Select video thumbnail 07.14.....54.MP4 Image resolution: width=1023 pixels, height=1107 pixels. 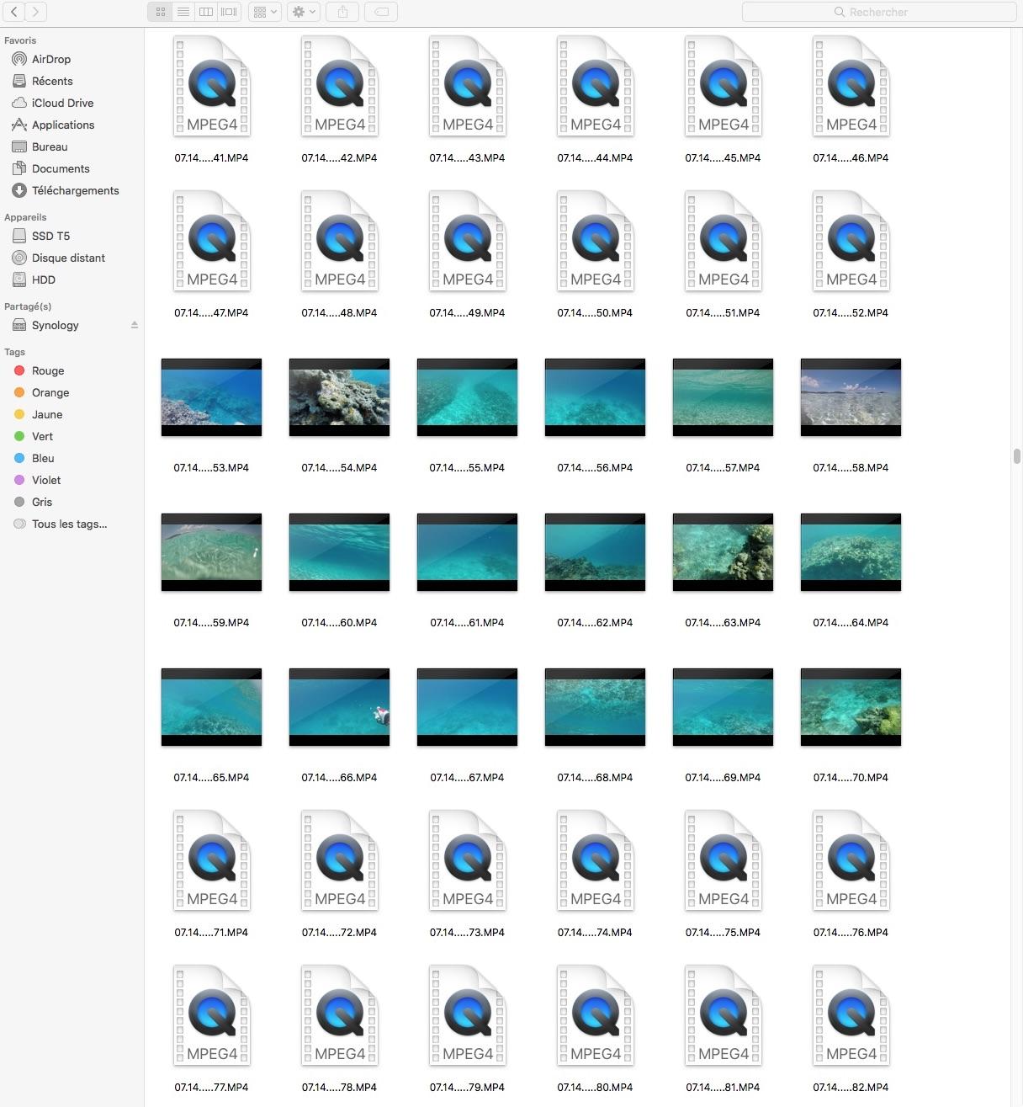point(339,397)
